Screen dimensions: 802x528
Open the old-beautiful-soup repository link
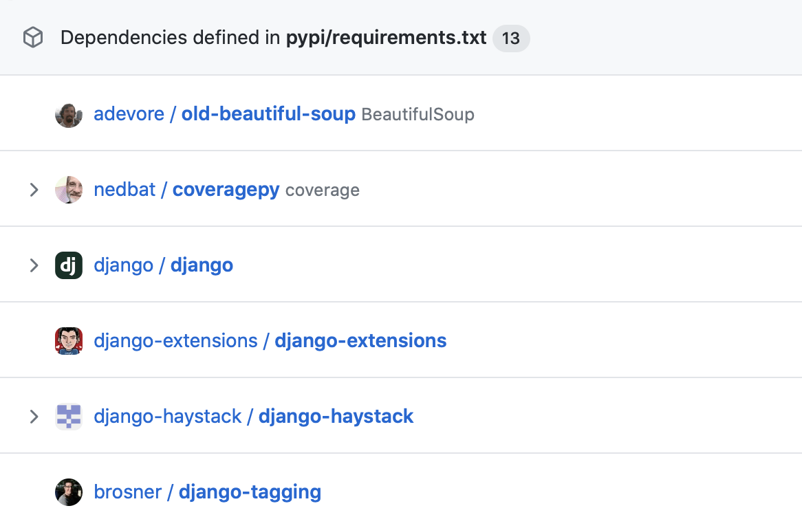click(x=268, y=114)
